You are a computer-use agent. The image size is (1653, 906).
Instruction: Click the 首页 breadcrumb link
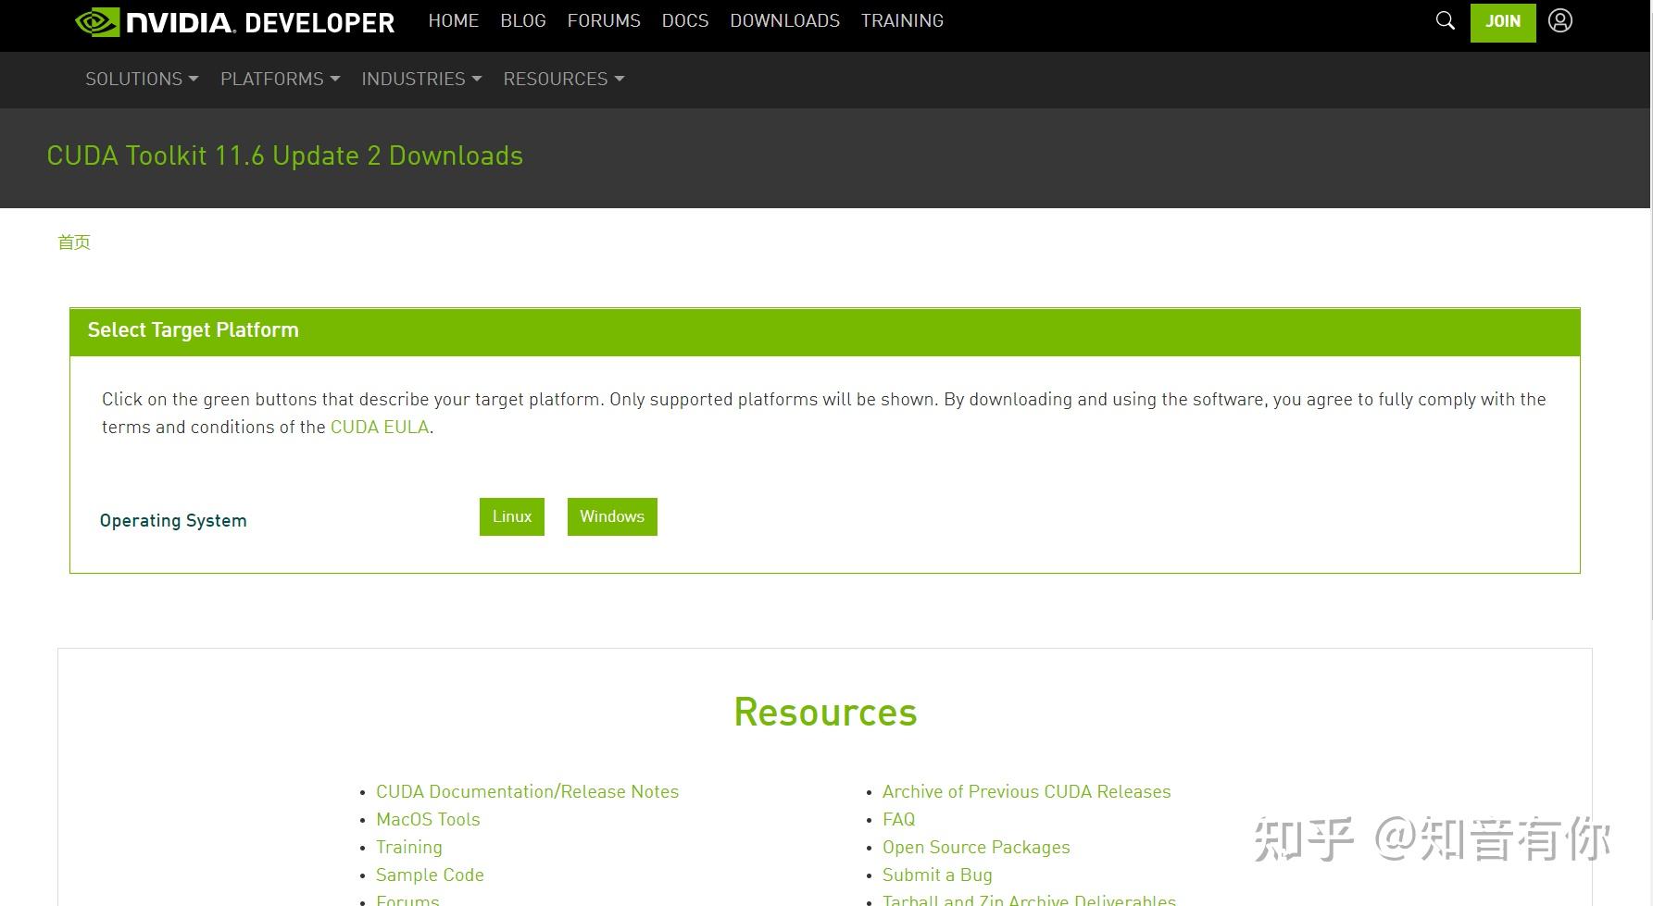(74, 242)
